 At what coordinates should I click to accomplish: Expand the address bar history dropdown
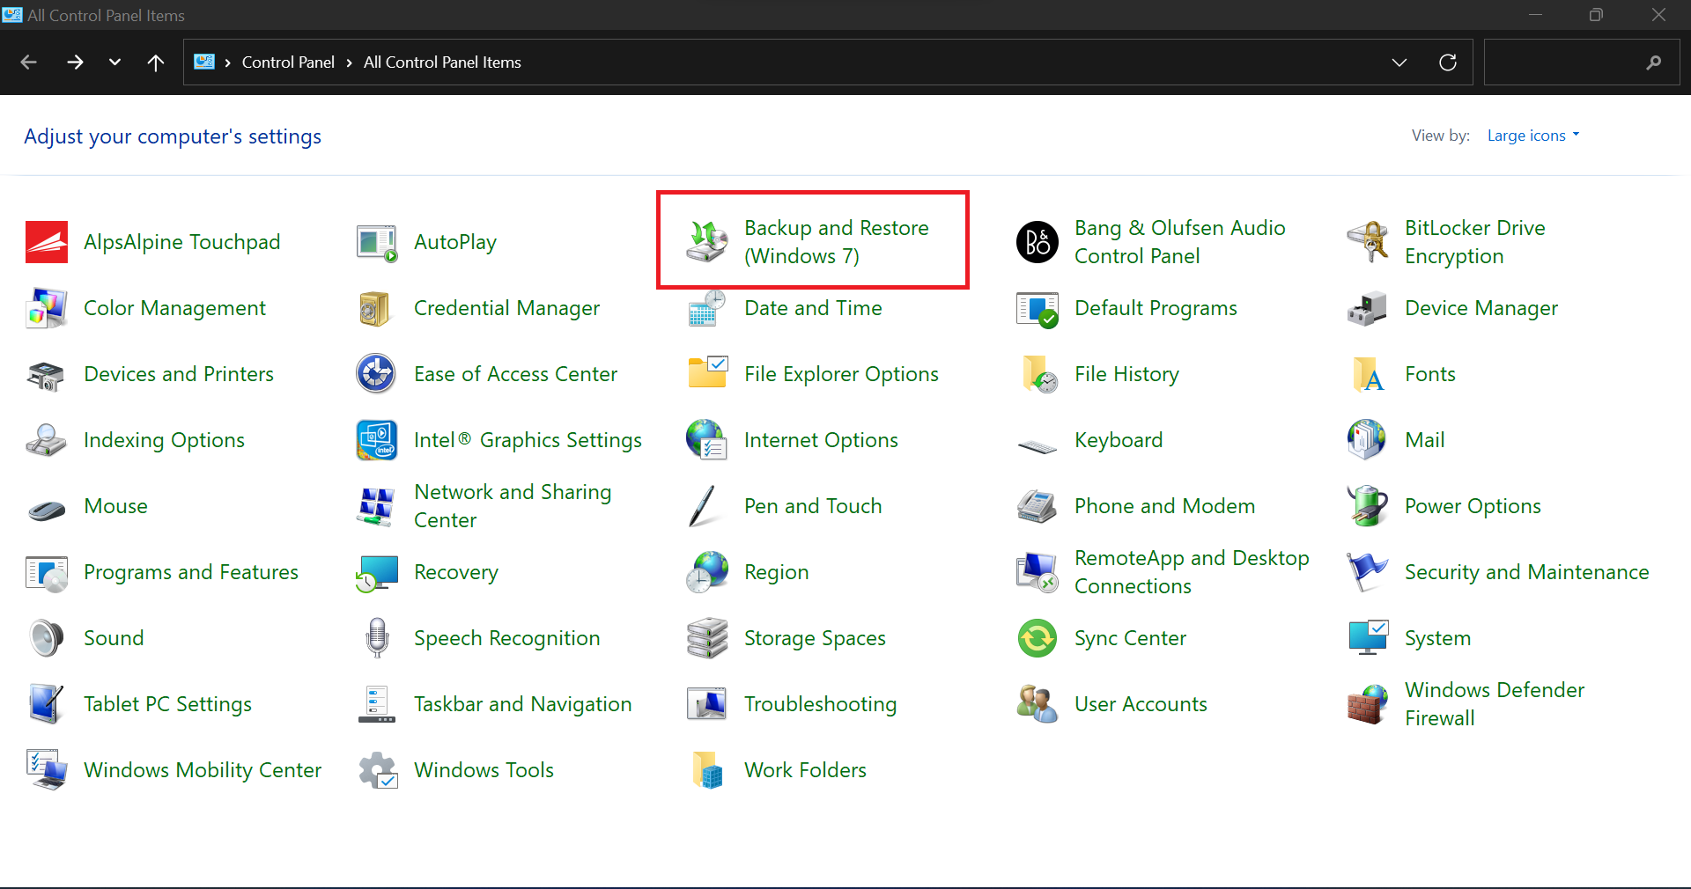1399,62
